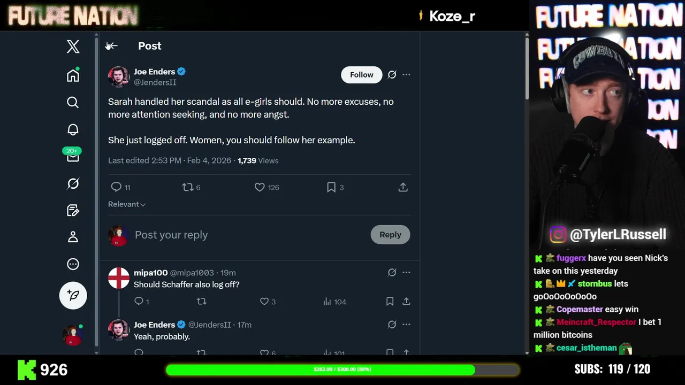Click the X logo icon
The width and height of the screenshot is (685, 385).
(x=73, y=47)
